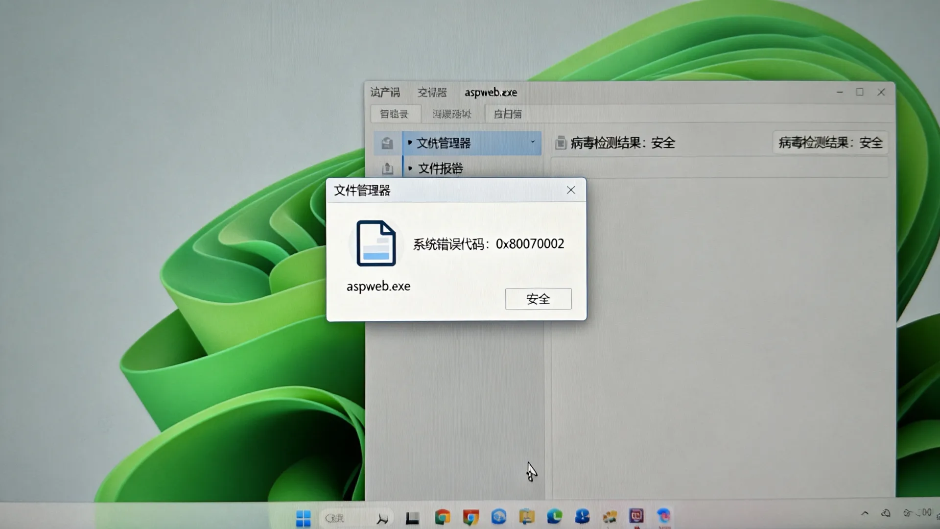940x529 pixels.
Task: Open the Microsoft Edge icon on taskbar
Action: (554, 516)
